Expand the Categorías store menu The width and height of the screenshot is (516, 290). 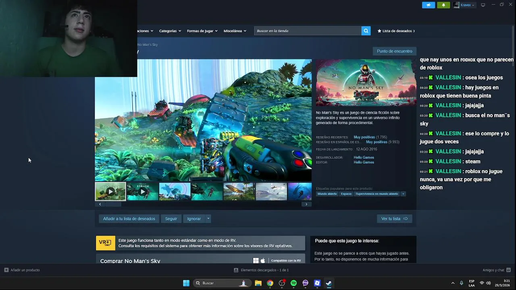(x=170, y=31)
